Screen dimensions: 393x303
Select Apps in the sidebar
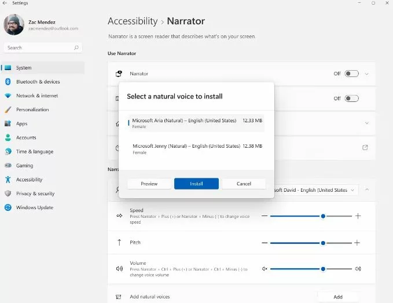point(43,123)
